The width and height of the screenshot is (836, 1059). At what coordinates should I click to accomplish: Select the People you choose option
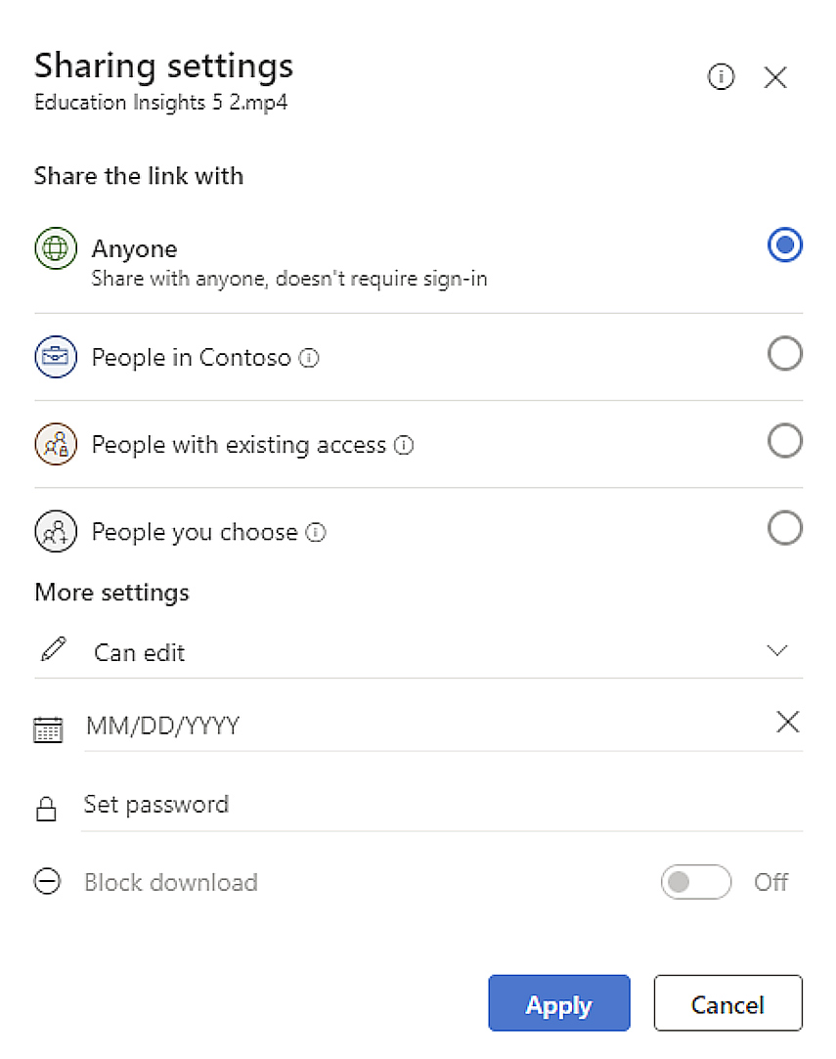coord(785,528)
